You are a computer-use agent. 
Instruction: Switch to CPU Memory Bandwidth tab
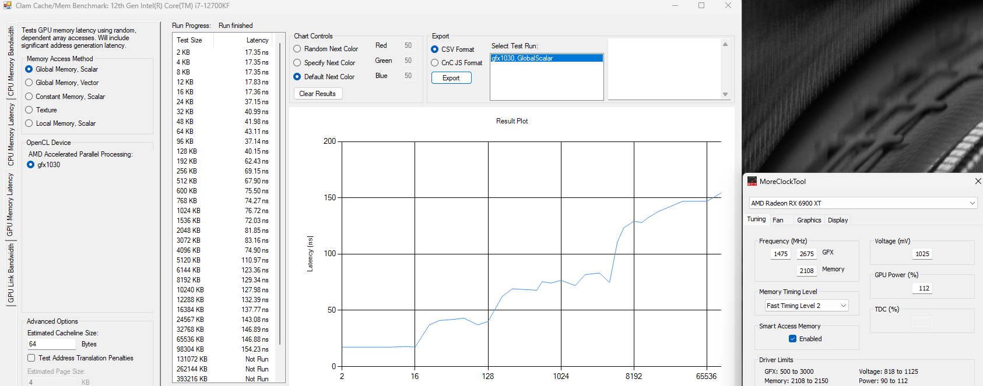(10, 62)
